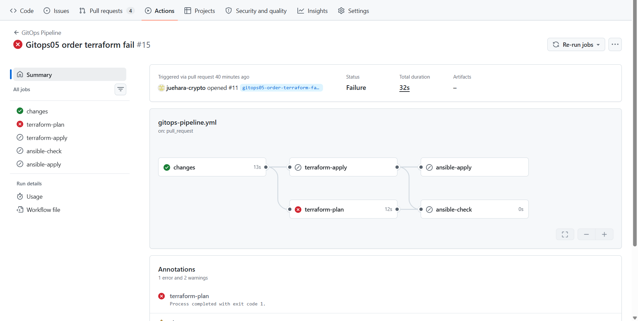Screen dimensions: 638x321
Task: Click the Actions tab play icon
Action: [x=148, y=11]
